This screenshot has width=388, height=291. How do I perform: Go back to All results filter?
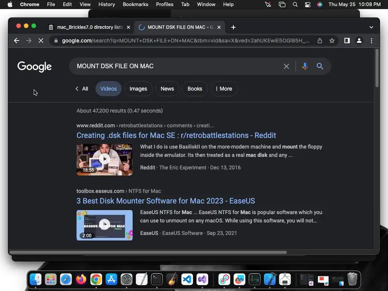point(82,89)
